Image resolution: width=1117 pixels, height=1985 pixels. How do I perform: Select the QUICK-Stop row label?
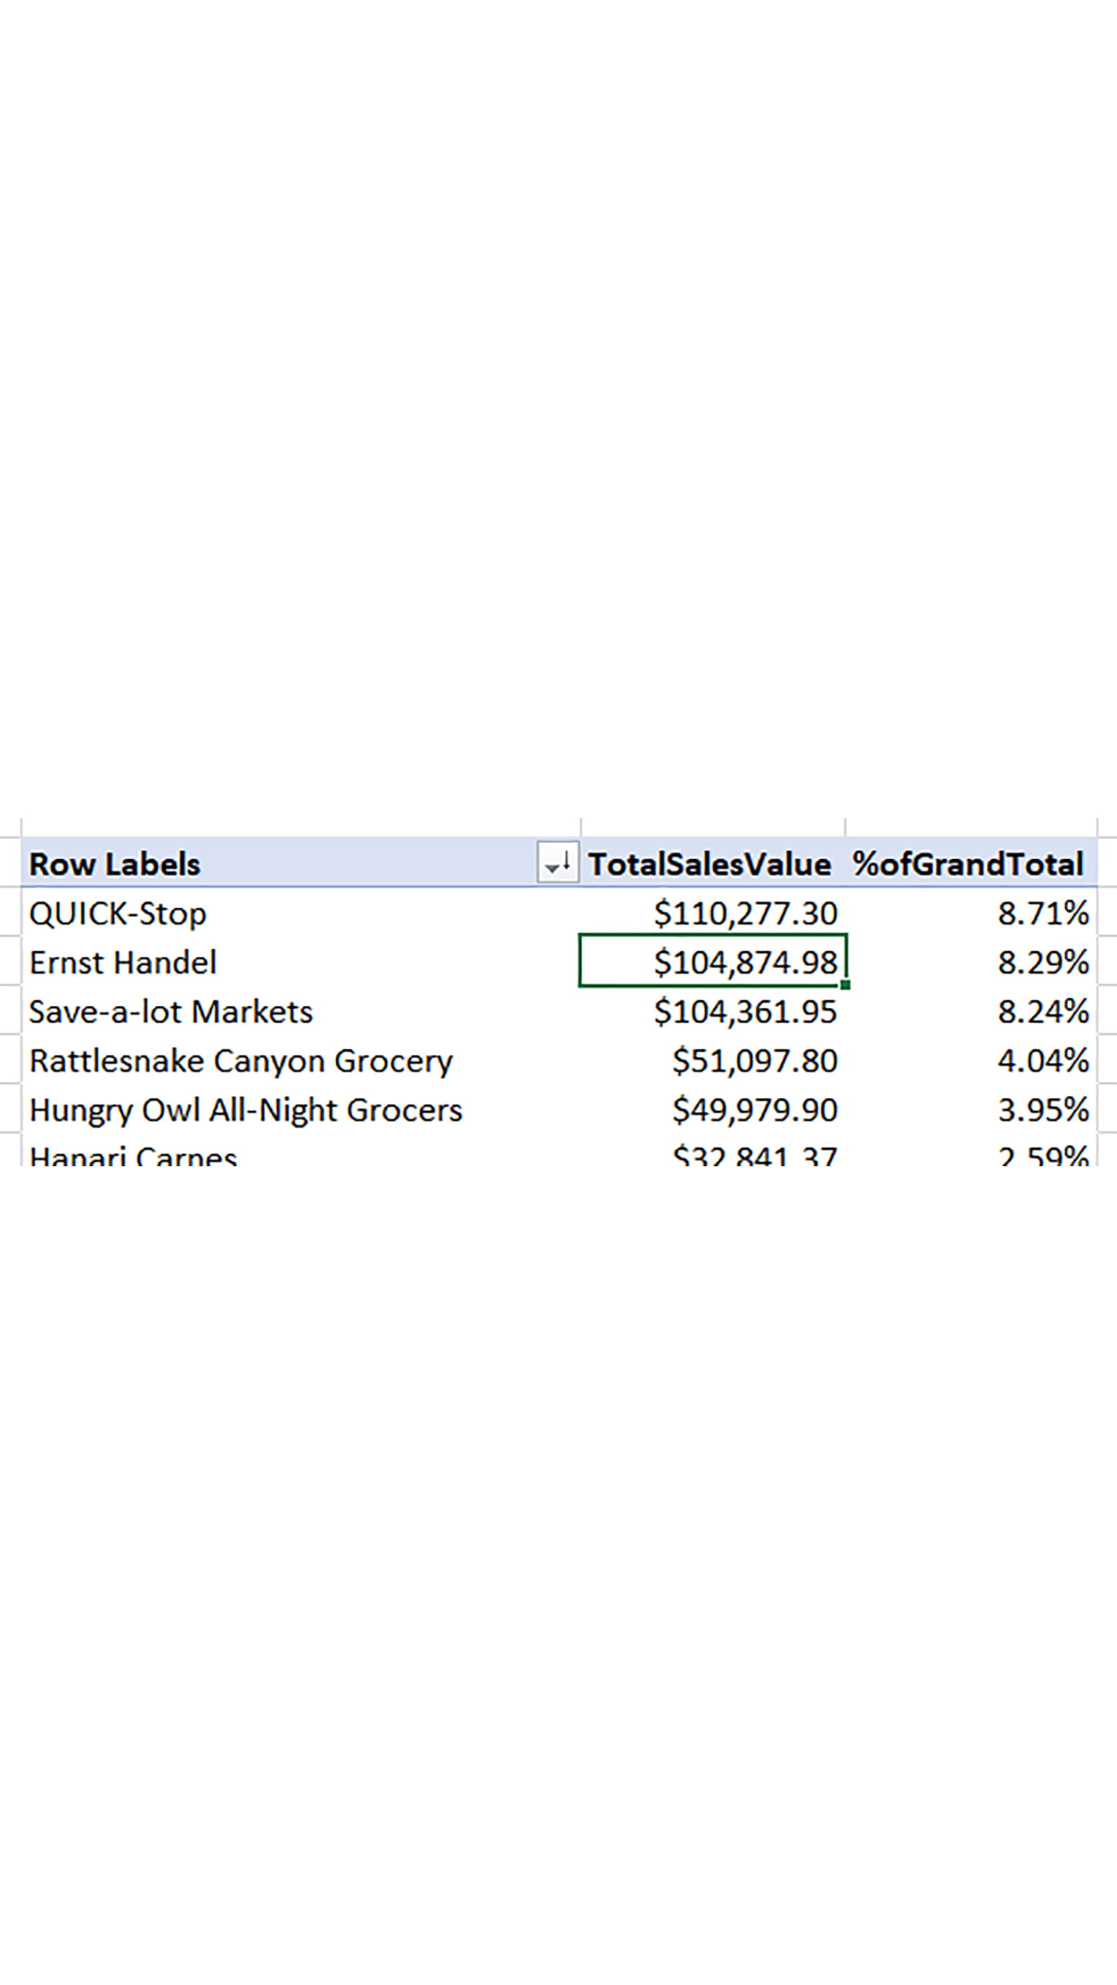click(118, 914)
